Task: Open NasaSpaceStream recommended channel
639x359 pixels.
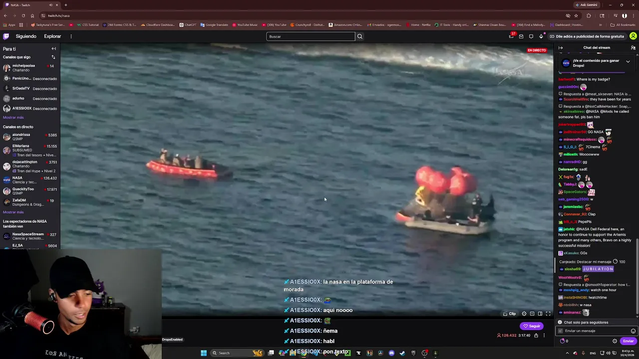Action: pyautogui.click(x=30, y=236)
